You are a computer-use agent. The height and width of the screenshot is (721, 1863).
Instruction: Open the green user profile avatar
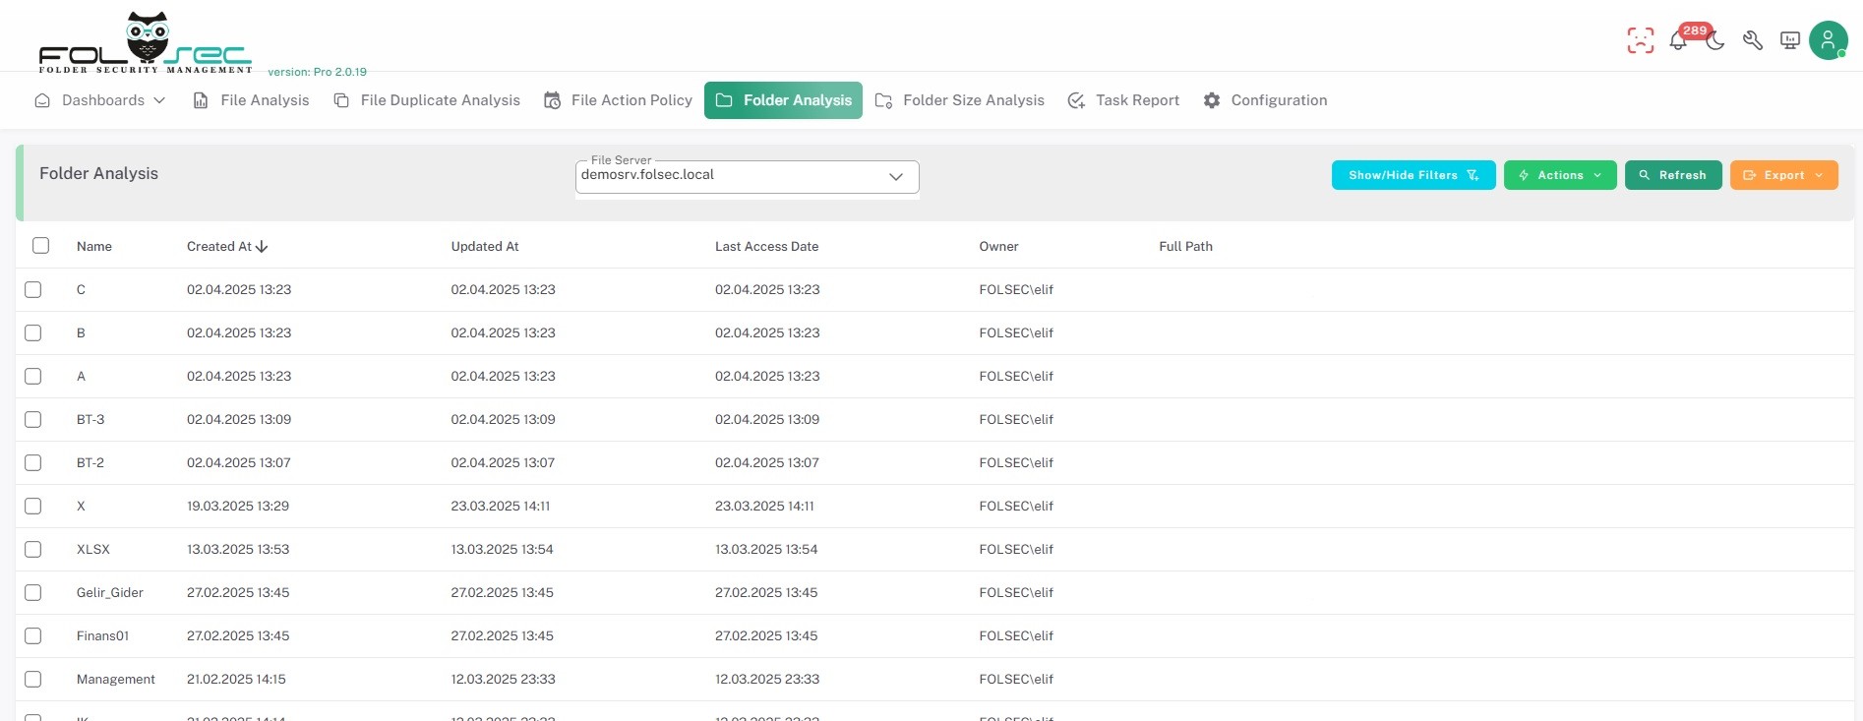click(1828, 40)
